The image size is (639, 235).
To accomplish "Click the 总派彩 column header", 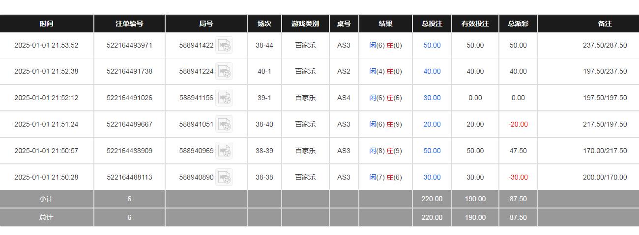I will point(518,24).
